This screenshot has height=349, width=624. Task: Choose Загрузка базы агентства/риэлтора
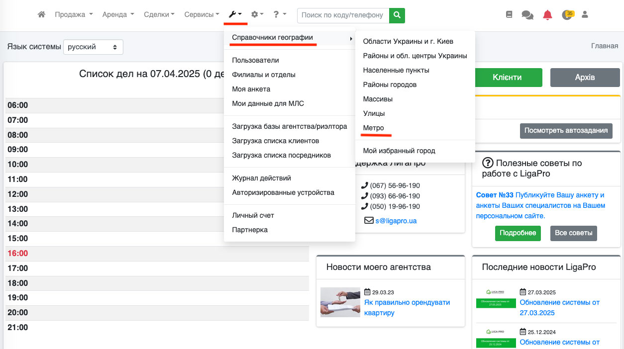[x=290, y=126]
